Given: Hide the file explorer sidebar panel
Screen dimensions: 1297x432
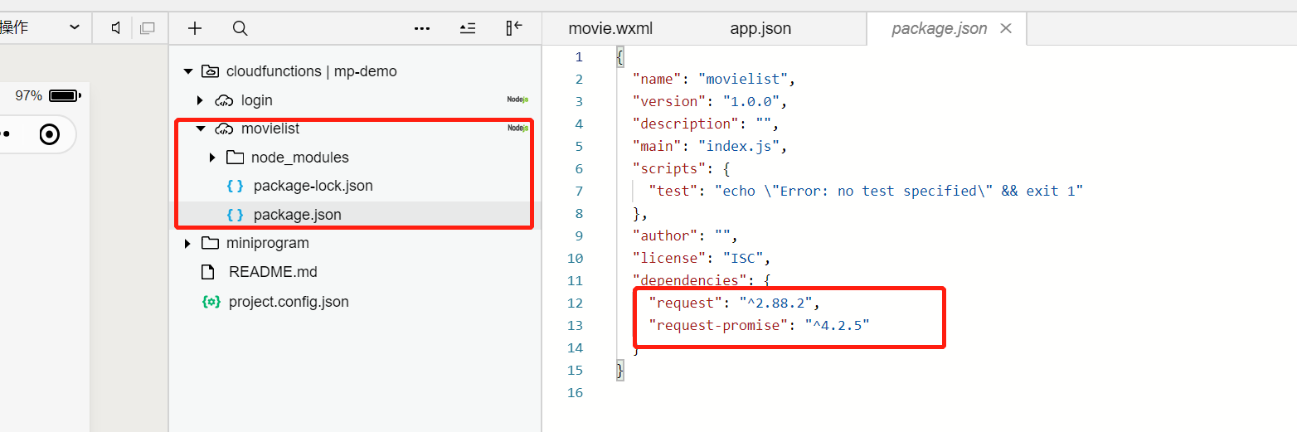Looking at the screenshot, I should click(x=514, y=28).
